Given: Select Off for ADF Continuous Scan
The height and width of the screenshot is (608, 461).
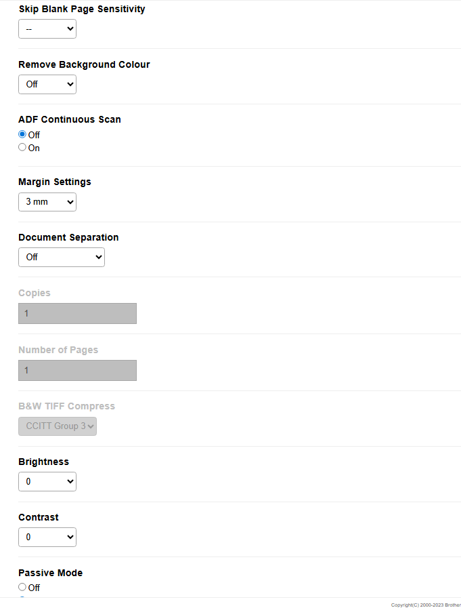Looking at the screenshot, I should point(22,135).
